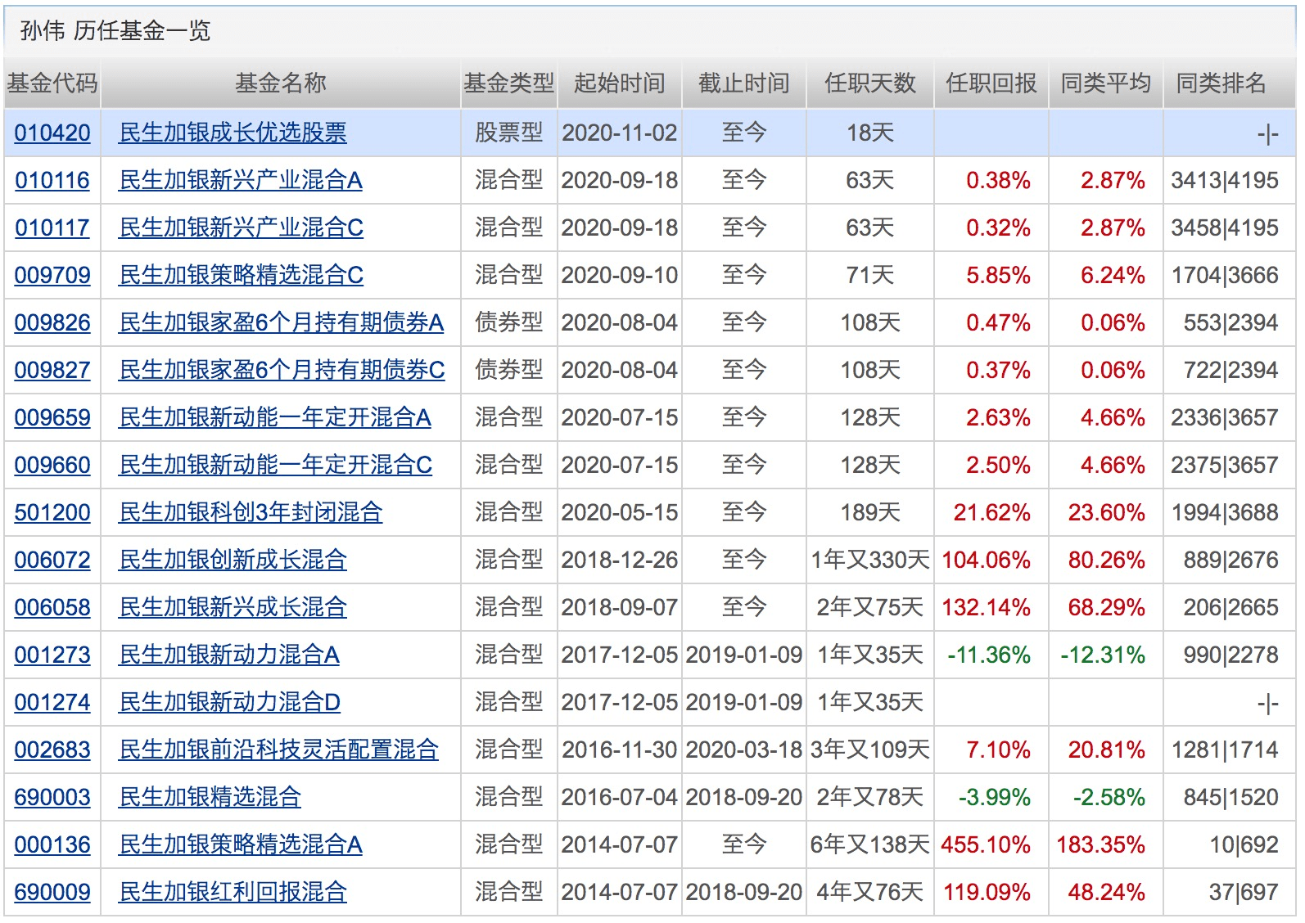
Task: Select the -11.36% return value
Action: click(989, 655)
